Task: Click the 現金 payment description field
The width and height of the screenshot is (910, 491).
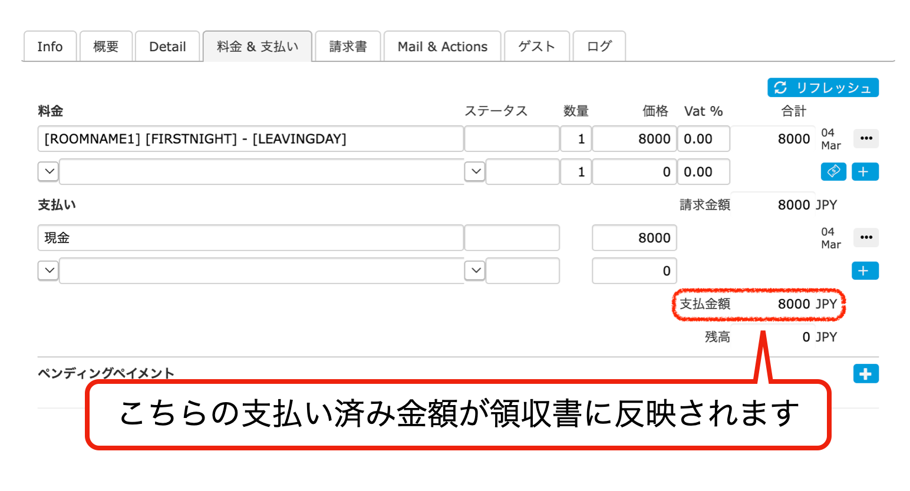Action: pyautogui.click(x=250, y=238)
